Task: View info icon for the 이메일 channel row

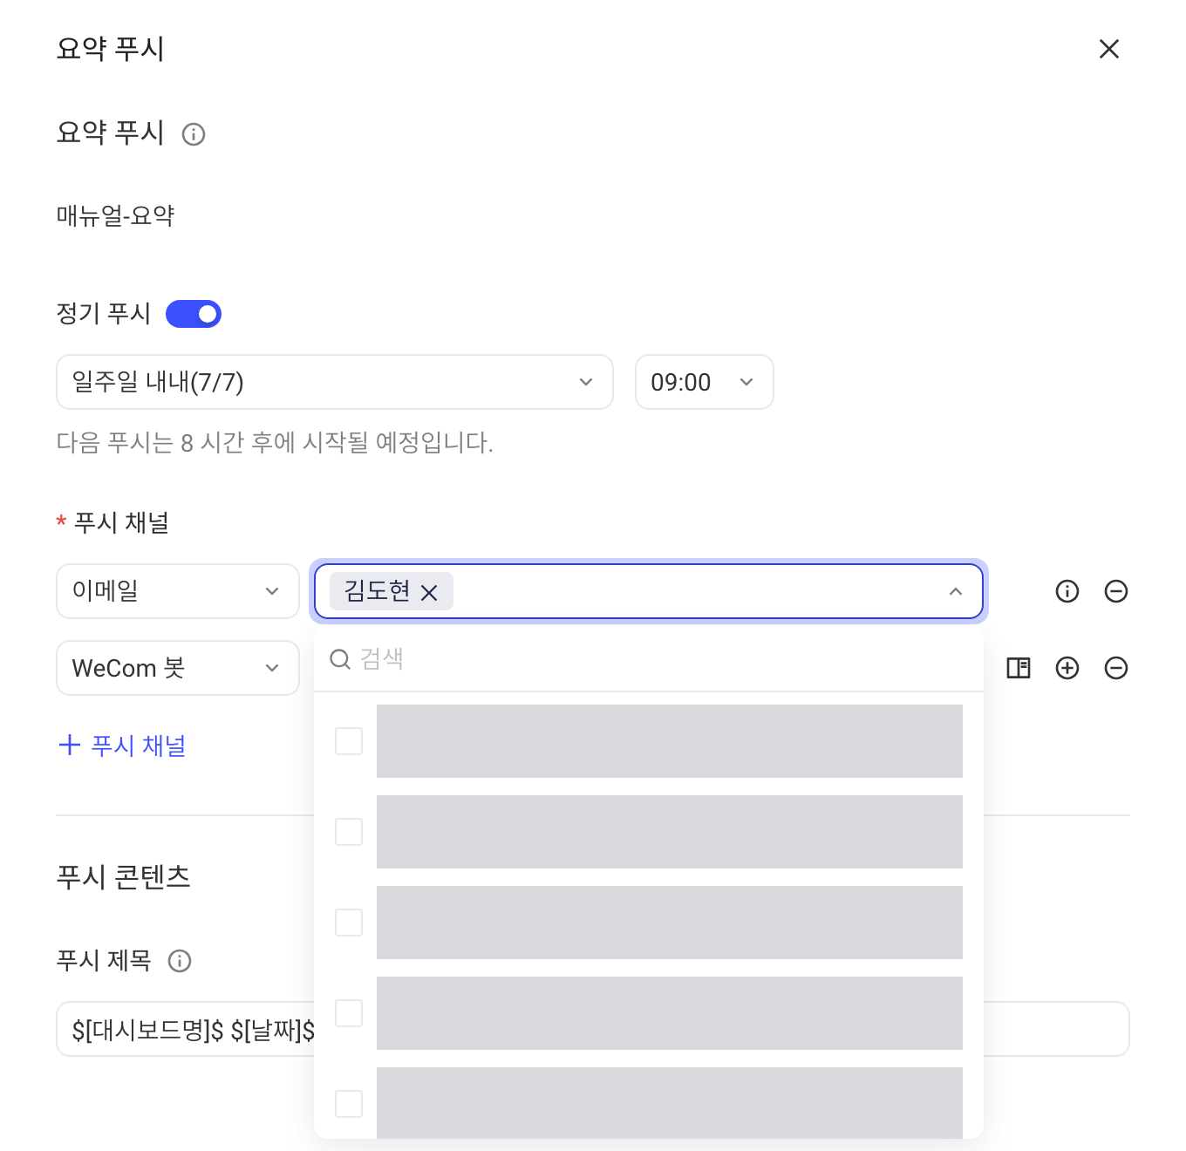Action: [1067, 591]
